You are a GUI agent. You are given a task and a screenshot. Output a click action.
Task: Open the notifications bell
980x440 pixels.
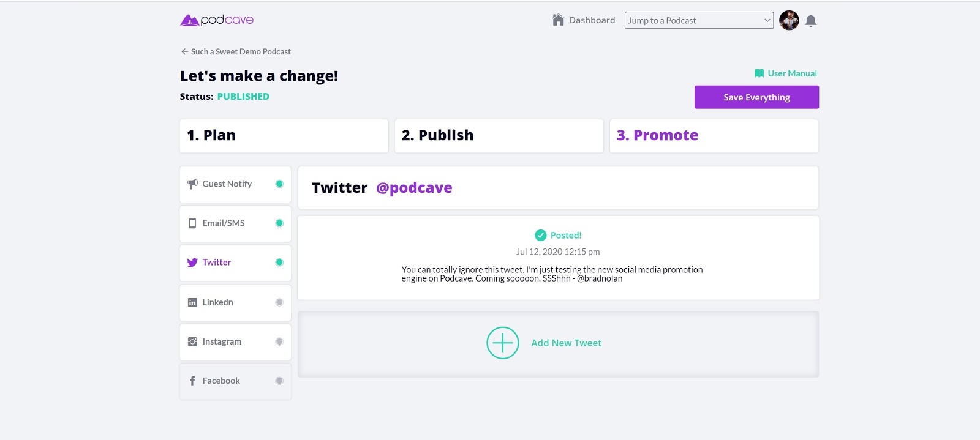[x=811, y=21]
